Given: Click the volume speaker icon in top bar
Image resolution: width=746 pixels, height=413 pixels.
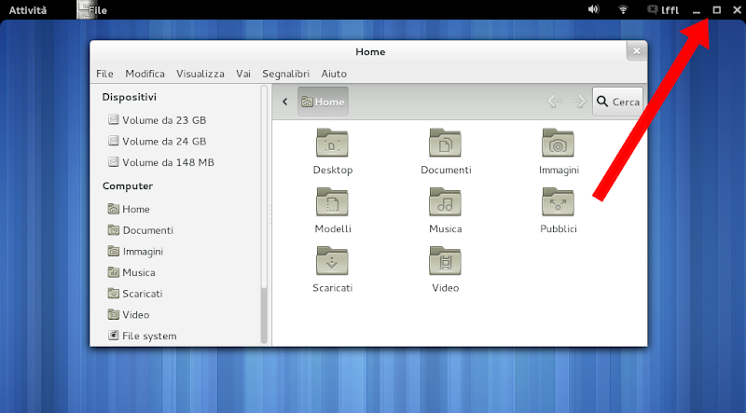Looking at the screenshot, I should 593,9.
